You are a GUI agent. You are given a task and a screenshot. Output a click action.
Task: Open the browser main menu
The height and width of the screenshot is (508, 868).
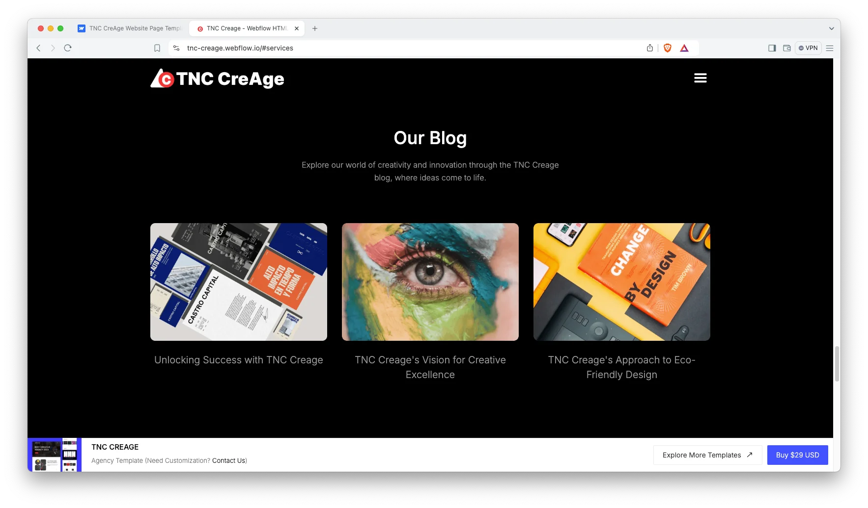coord(830,48)
